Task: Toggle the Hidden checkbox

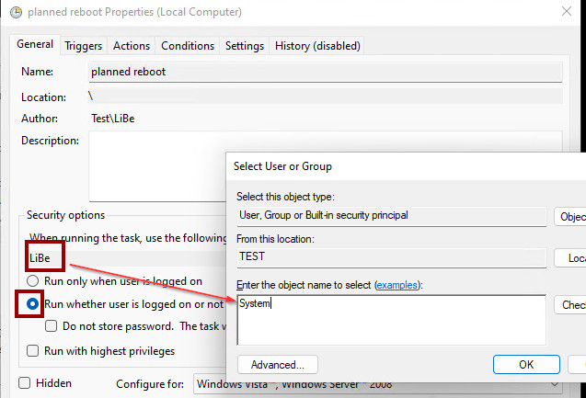Action: [25, 383]
